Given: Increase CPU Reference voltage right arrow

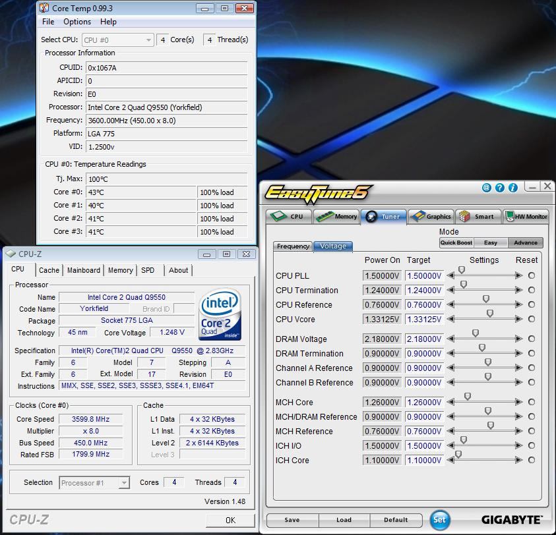Looking at the screenshot, I should 518,304.
